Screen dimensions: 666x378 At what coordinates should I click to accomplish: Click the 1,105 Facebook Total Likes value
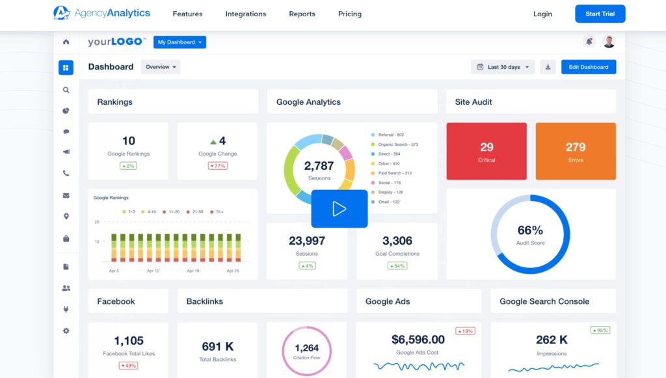(x=129, y=341)
